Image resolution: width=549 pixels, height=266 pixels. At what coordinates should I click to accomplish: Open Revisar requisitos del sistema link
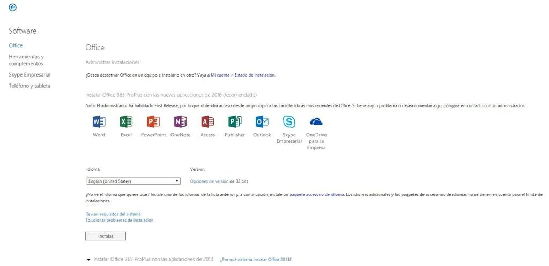[113, 214]
